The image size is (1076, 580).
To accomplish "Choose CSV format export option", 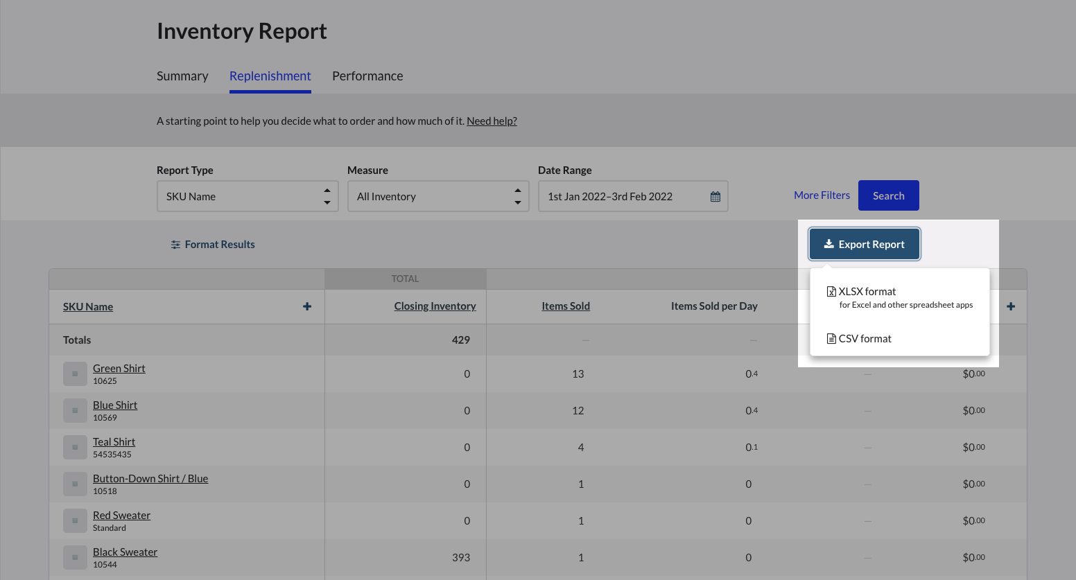I will (x=864, y=339).
